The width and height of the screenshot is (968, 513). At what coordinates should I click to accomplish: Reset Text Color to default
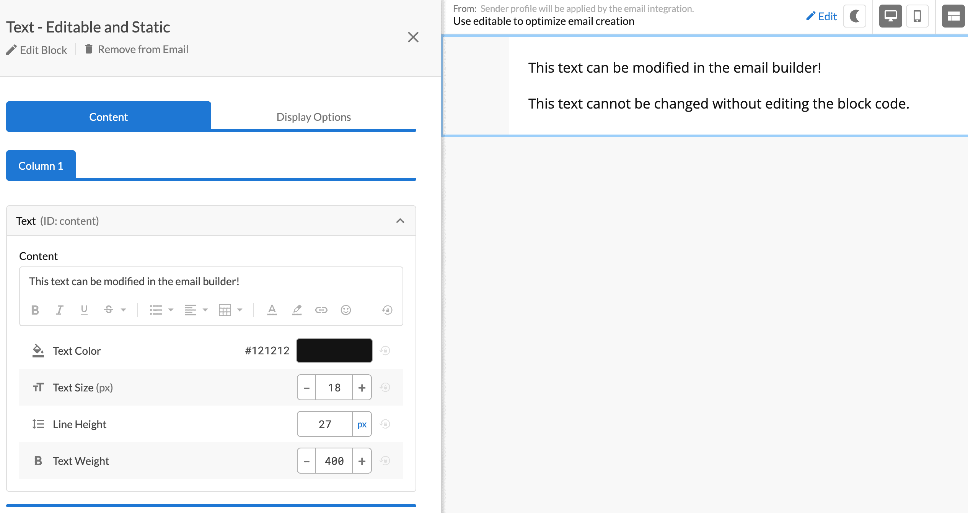tap(385, 351)
